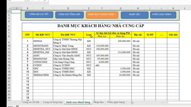Select row 9 header
Image resolution: width=191 pixels, height=107 pixels.
click(9, 41)
